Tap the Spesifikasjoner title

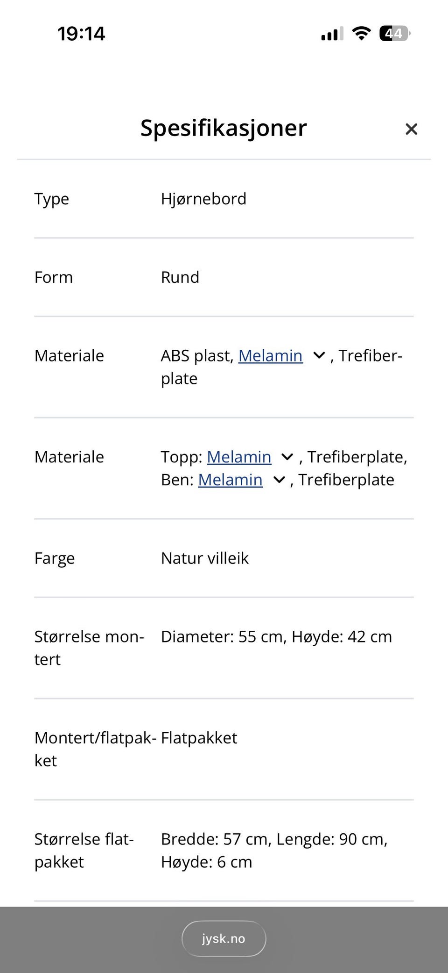click(223, 128)
